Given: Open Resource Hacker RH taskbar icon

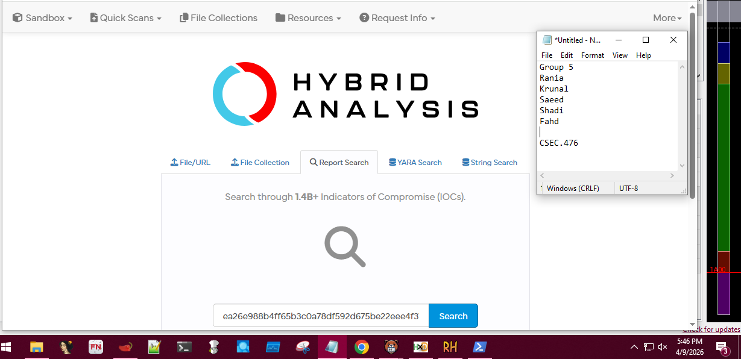Looking at the screenshot, I should [450, 347].
